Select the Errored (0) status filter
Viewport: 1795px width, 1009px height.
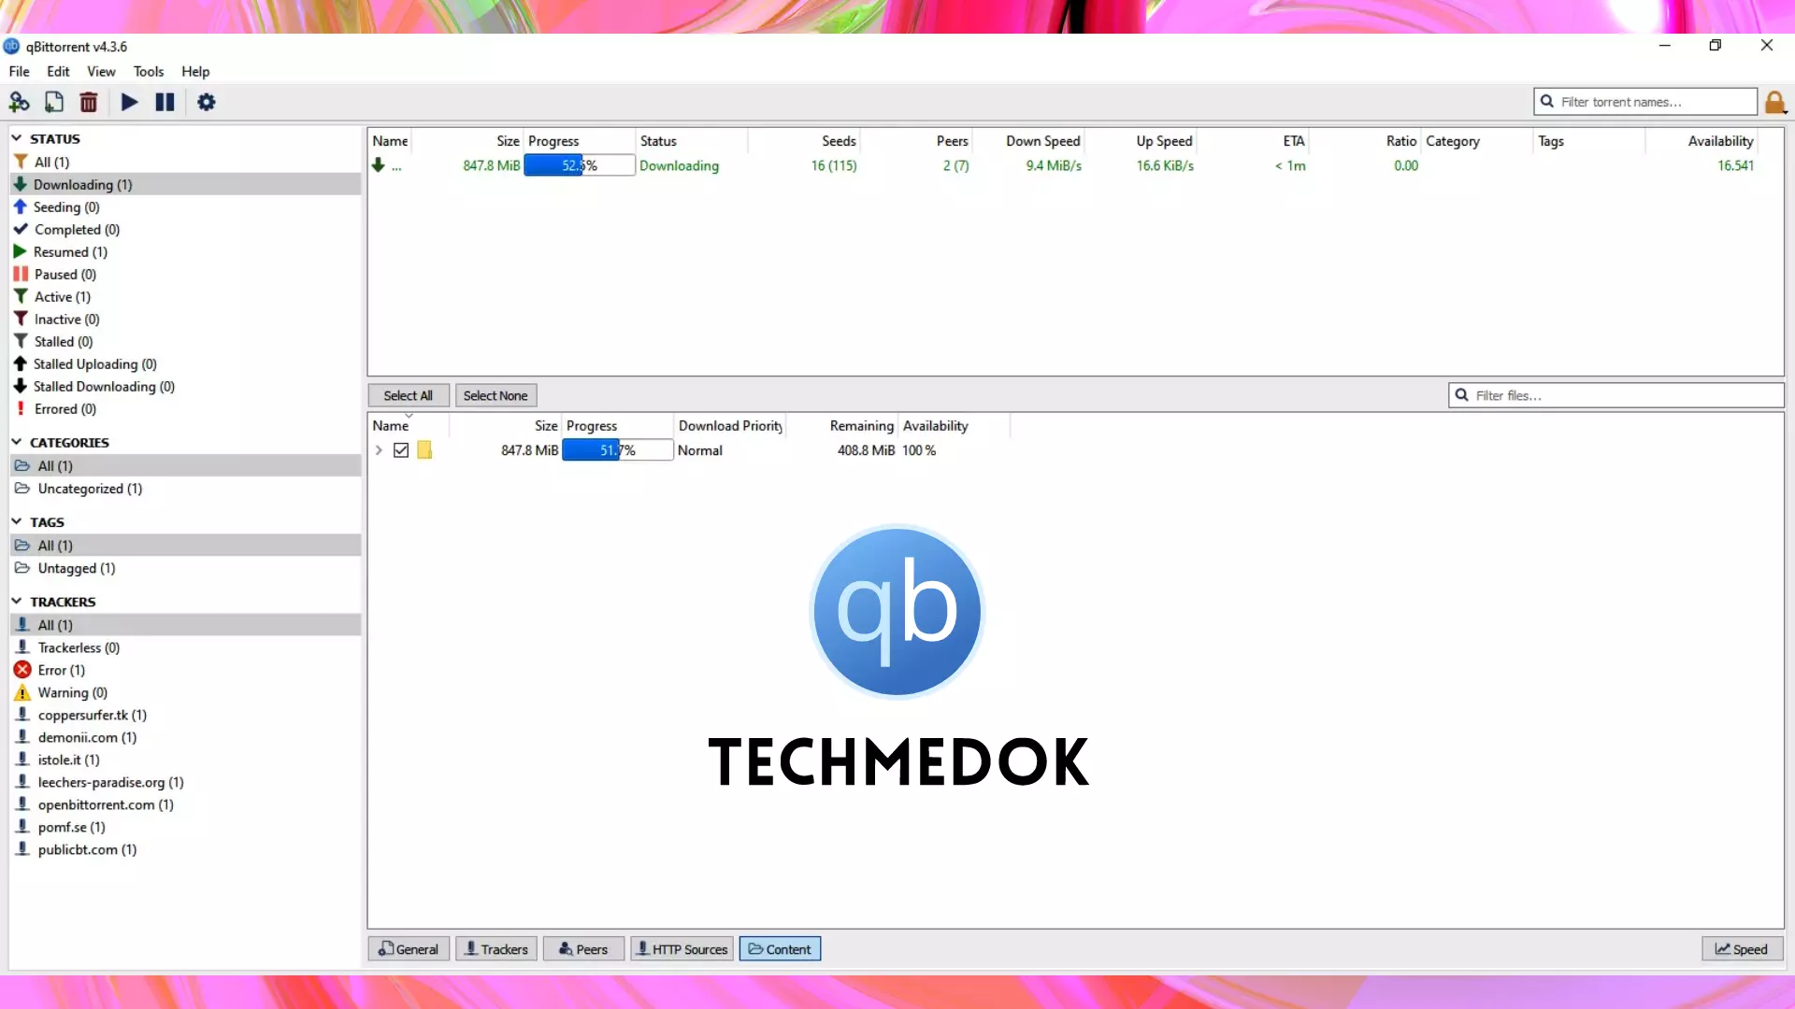[x=185, y=408]
